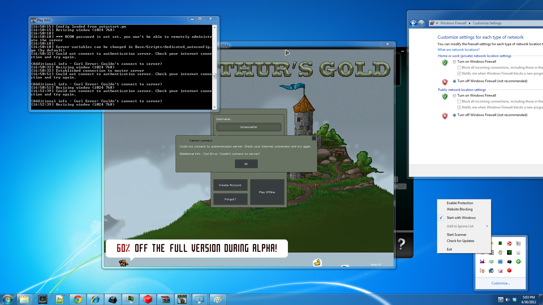
Task: Toggle Notify me checkbox under Home network
Action: click(x=459, y=74)
